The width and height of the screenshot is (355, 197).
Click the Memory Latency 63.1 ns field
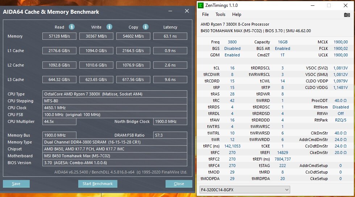pyautogui.click(x=170, y=36)
